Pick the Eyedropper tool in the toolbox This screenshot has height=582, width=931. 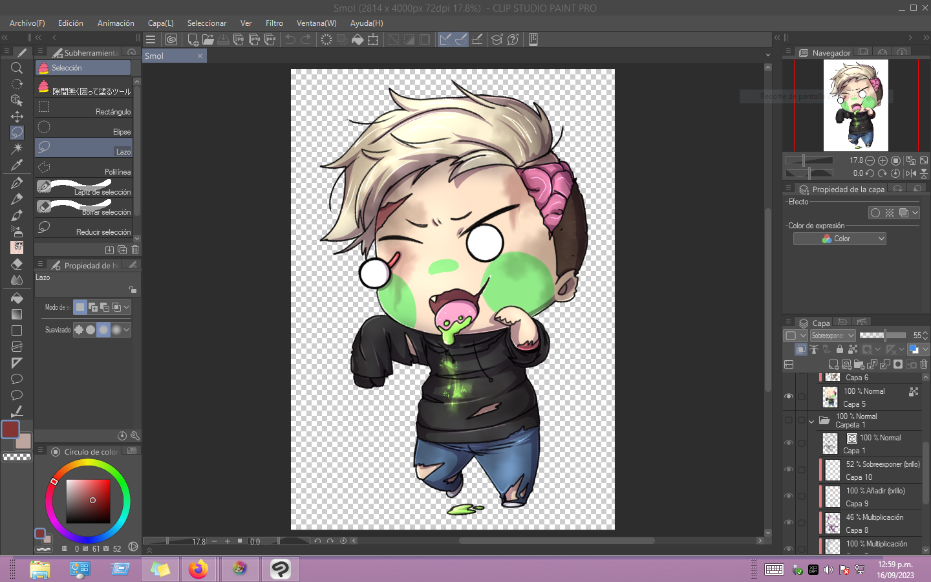coord(17,166)
